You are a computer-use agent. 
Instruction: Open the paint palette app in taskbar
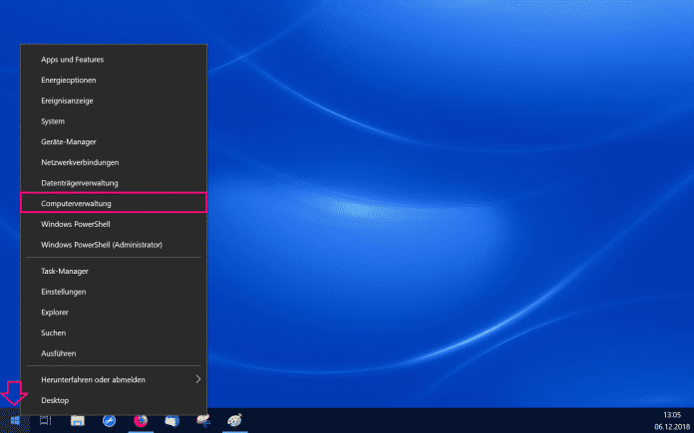pyautogui.click(x=234, y=421)
